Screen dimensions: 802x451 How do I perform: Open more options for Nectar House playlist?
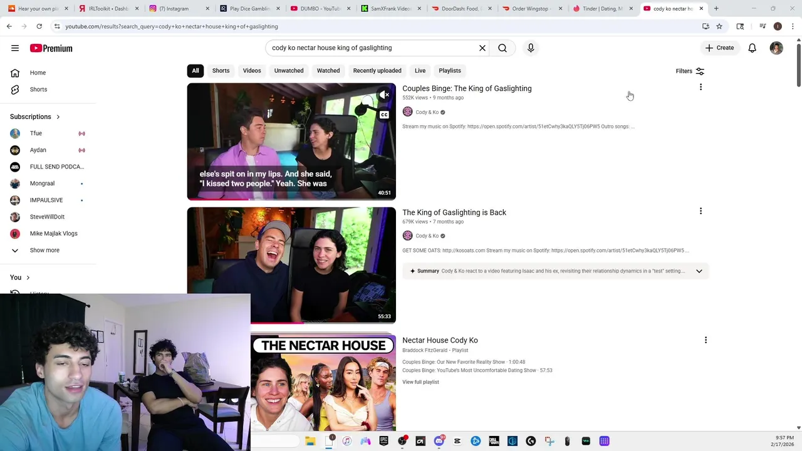click(706, 340)
